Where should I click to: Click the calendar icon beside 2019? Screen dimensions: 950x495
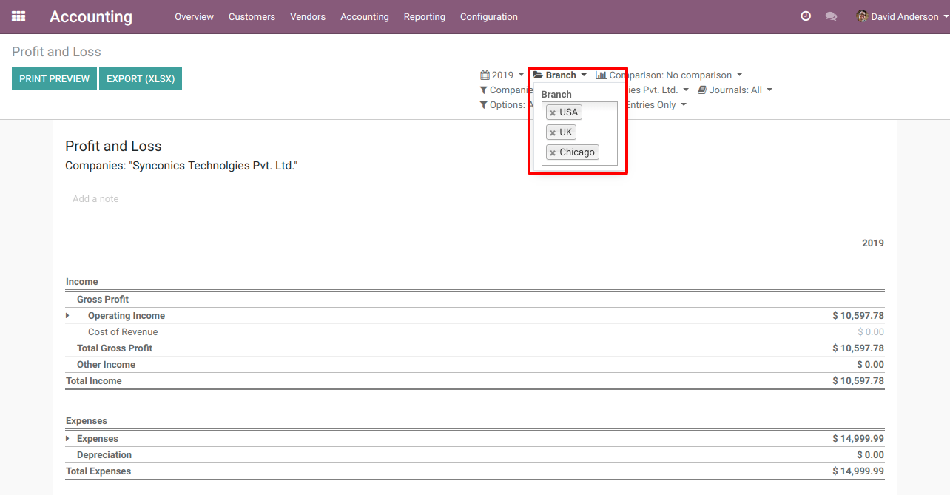click(485, 75)
